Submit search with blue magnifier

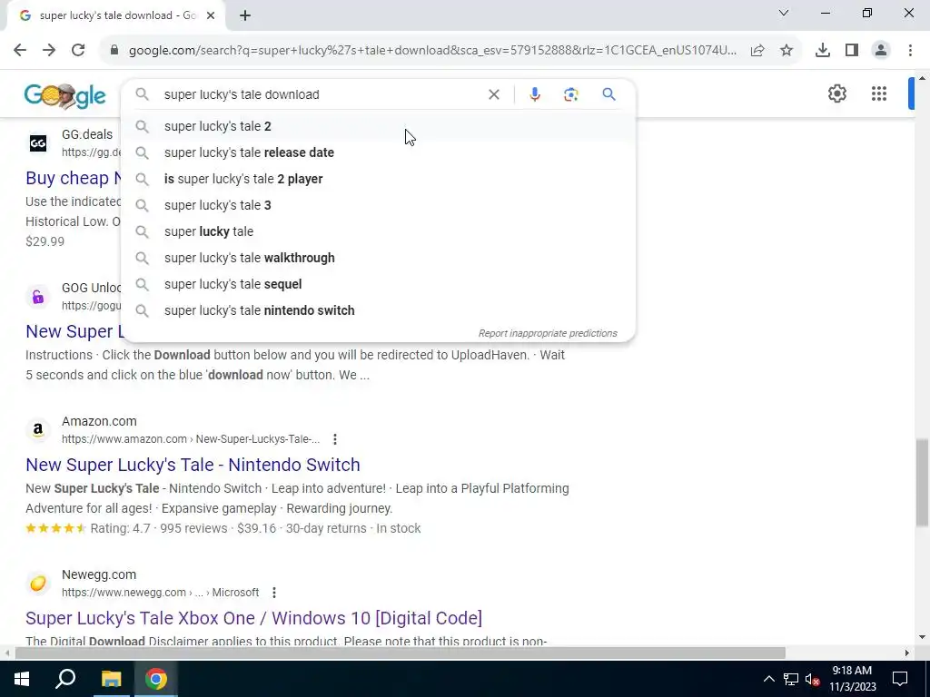click(608, 94)
